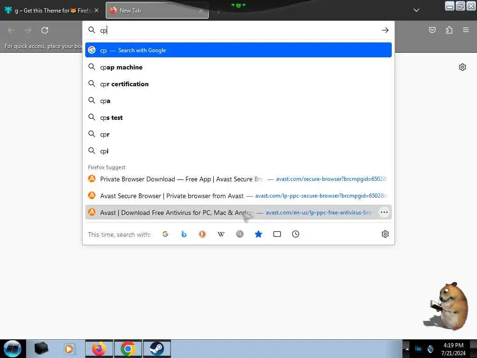Choose the 'cps test' suggestion
477x358 pixels.
[238, 117]
